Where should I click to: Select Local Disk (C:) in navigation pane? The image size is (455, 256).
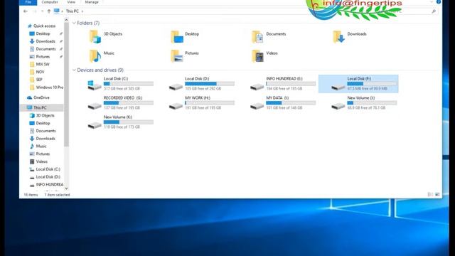coord(48,169)
